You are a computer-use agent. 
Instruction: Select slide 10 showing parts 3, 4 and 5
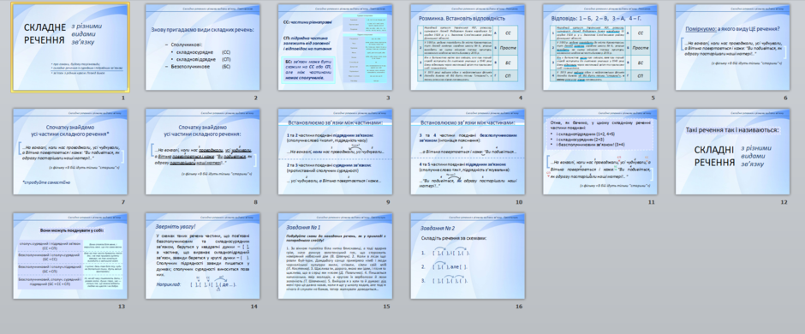(468, 152)
